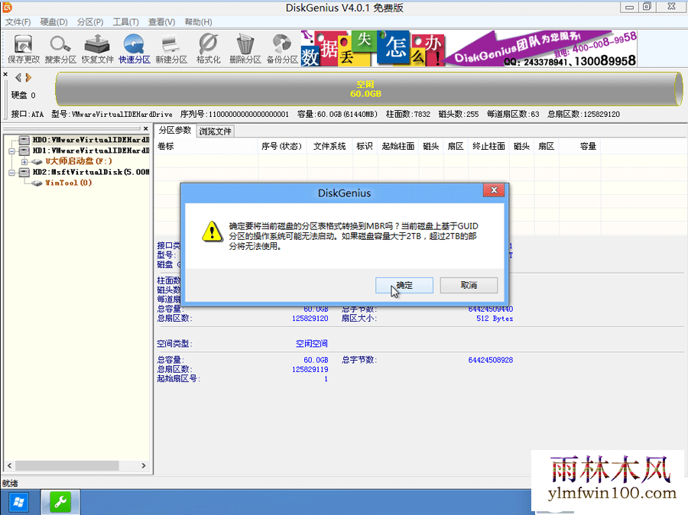Click the 每道扇区数:63 text in the disk info line
Screen dimensions: 688x515
513,115
